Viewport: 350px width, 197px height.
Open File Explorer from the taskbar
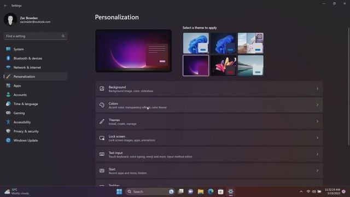pyautogui.click(x=201, y=192)
